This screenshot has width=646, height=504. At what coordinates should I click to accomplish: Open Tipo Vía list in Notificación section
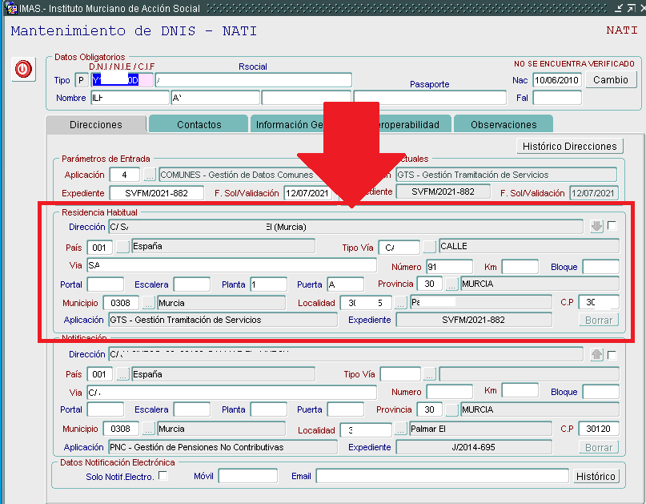430,374
